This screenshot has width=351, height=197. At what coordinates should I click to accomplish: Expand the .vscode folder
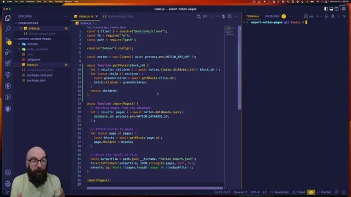click(19, 44)
